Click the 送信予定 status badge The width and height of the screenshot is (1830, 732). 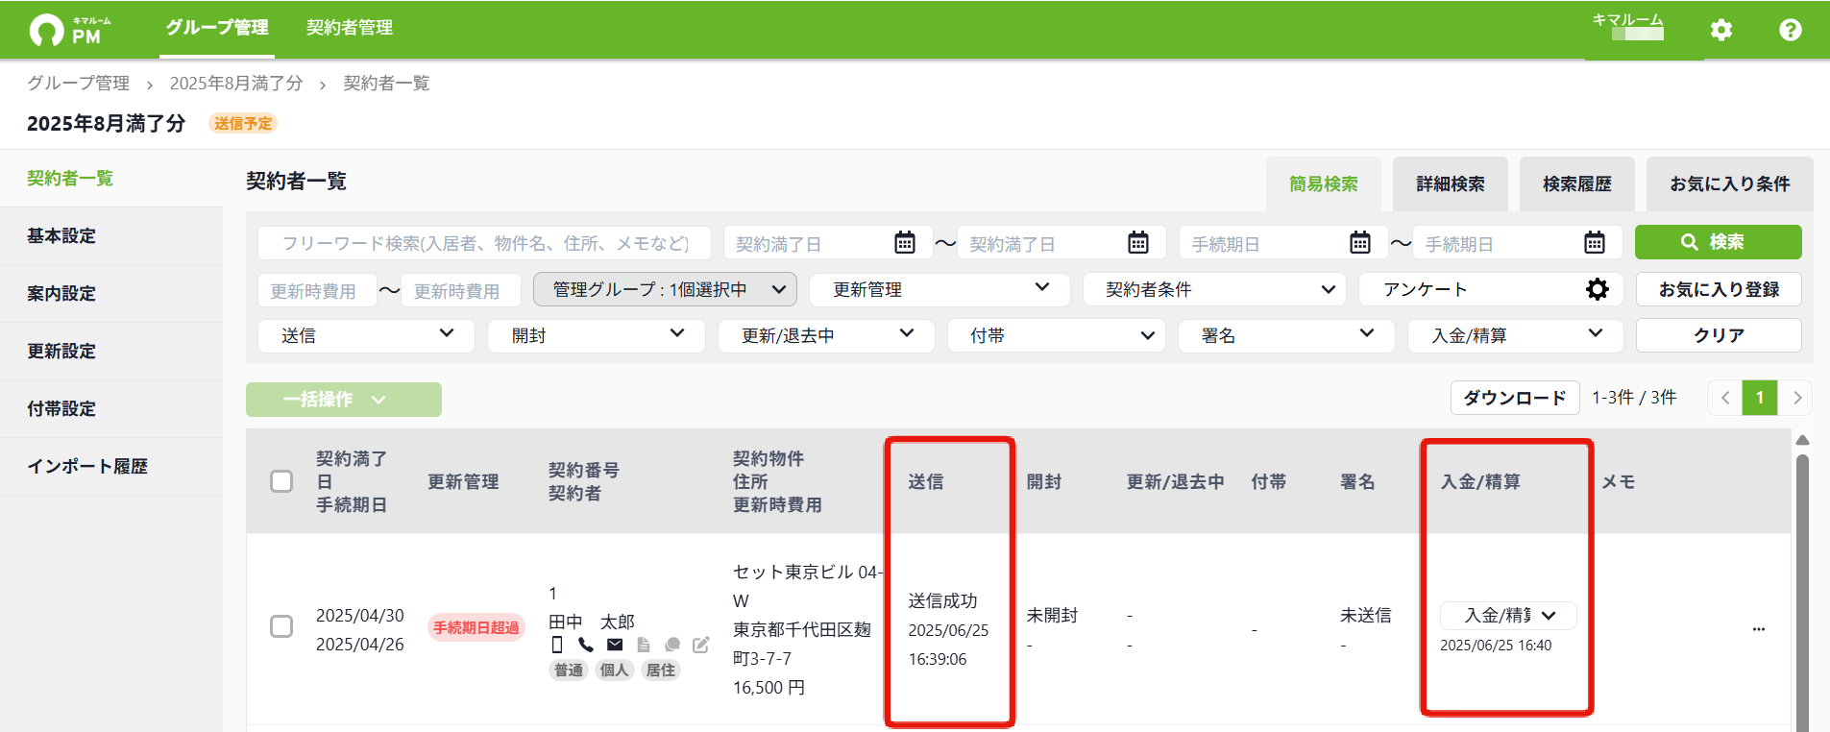(x=243, y=123)
